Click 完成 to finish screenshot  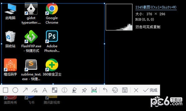pos(150,90)
